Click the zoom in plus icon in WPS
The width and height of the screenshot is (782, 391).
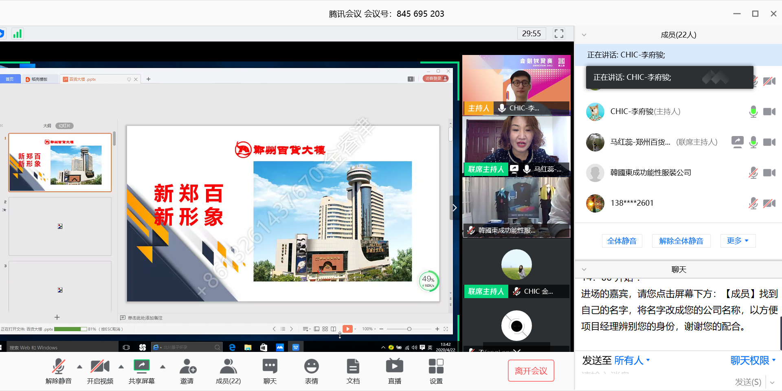click(x=437, y=329)
